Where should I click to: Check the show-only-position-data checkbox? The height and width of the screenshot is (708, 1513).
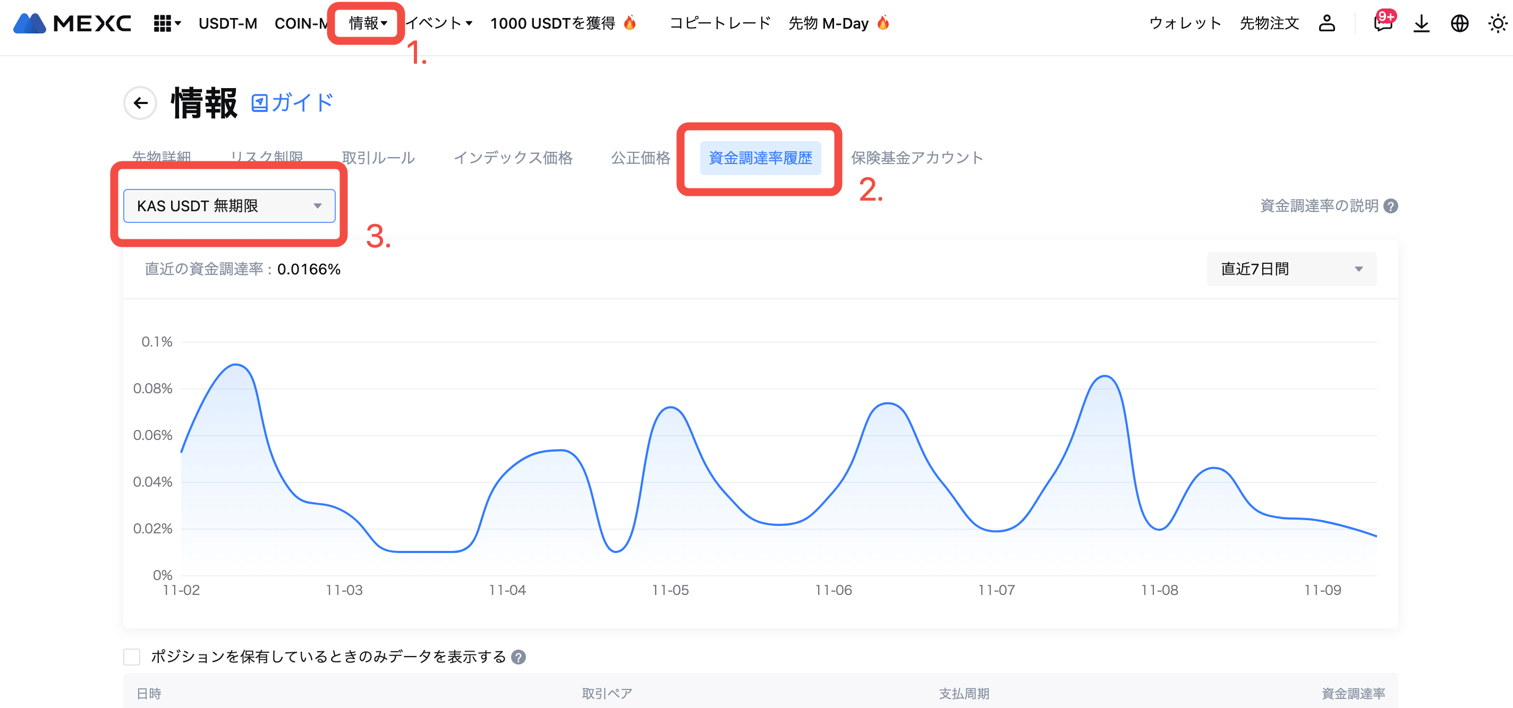pyautogui.click(x=132, y=657)
